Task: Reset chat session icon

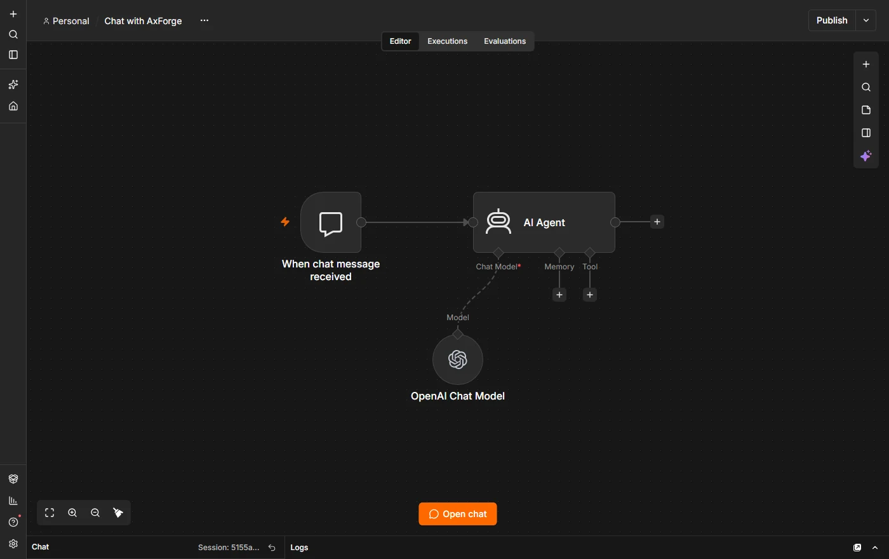Action: [x=272, y=548]
